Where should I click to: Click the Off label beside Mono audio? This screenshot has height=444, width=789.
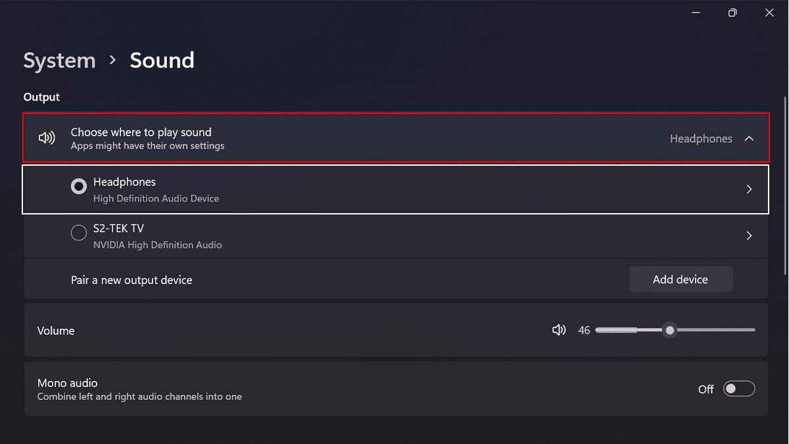click(705, 389)
